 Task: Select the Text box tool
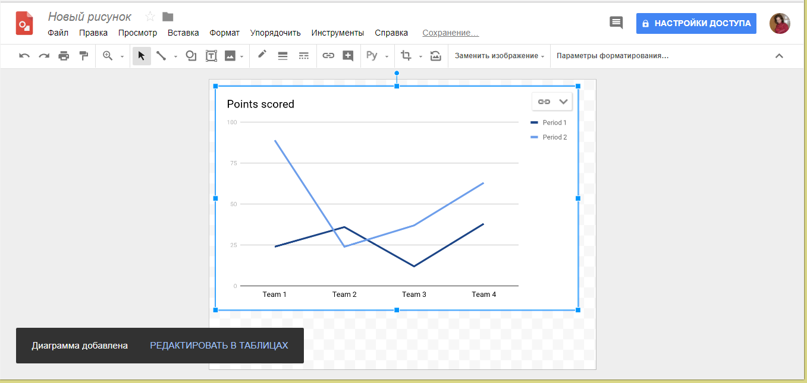tap(211, 56)
